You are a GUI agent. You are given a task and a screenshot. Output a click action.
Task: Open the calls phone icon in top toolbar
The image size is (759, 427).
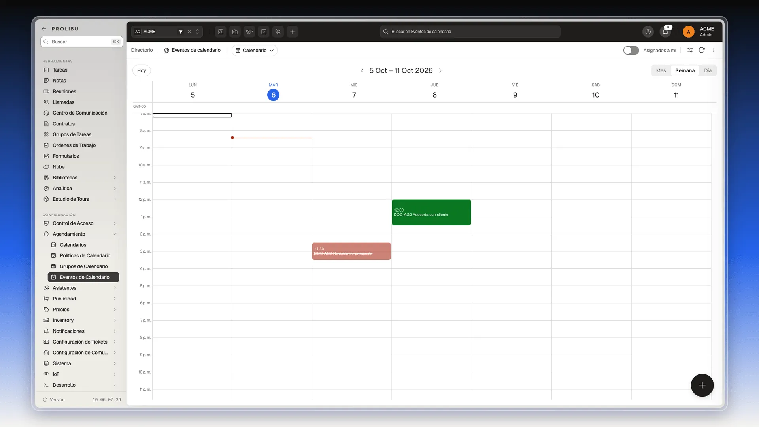pyautogui.click(x=278, y=32)
